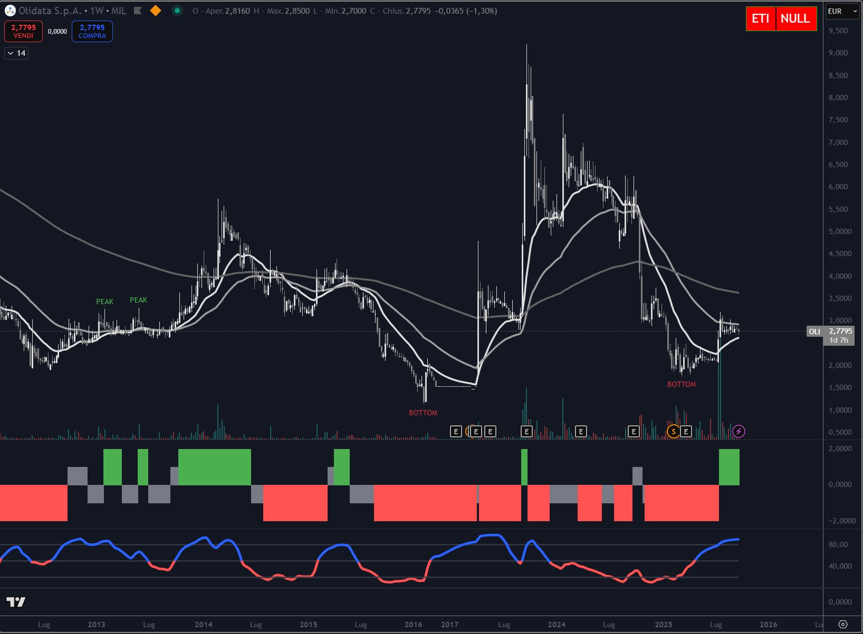Open the EUR currency dropdown

pos(842,11)
